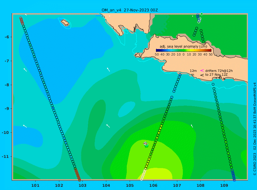Click the dark blue end of the color bar
The image size is (257, 190).
click(x=157, y=50)
